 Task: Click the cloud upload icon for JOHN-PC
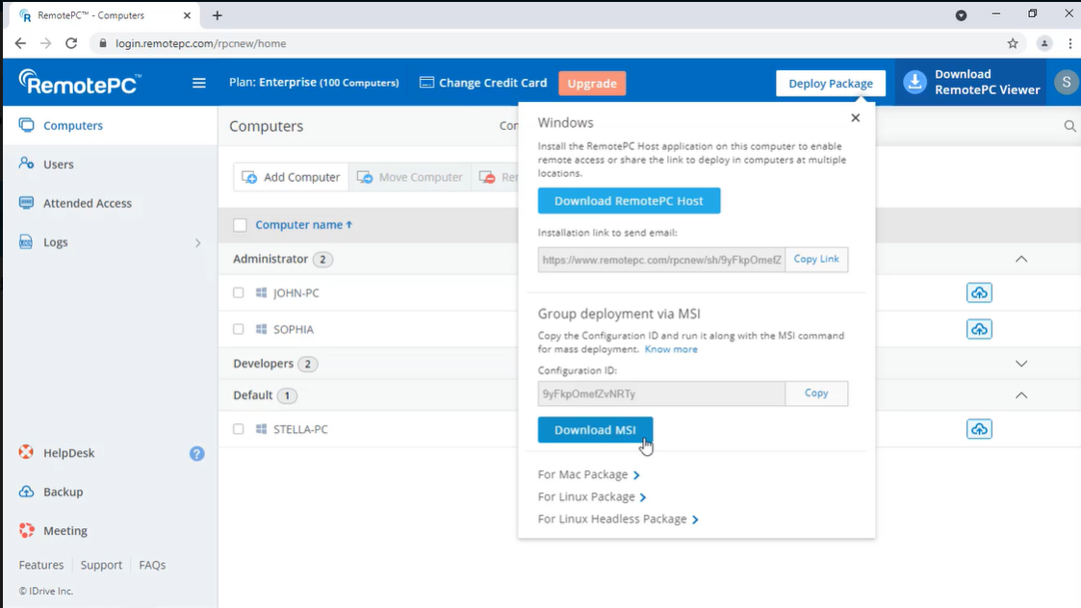[979, 292]
